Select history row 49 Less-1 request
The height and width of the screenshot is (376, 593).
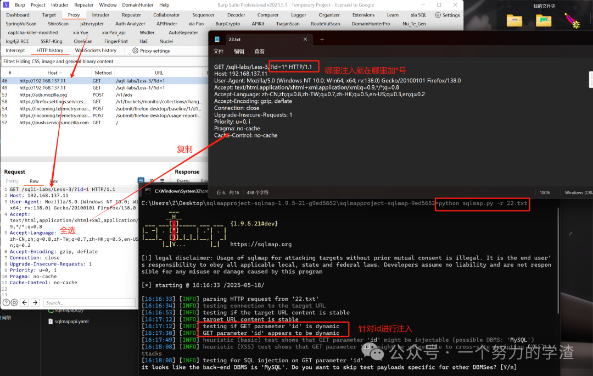pyautogui.click(x=104, y=87)
